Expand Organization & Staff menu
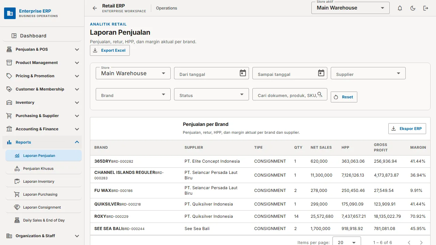Image resolution: width=436 pixels, height=245 pixels. point(42,236)
